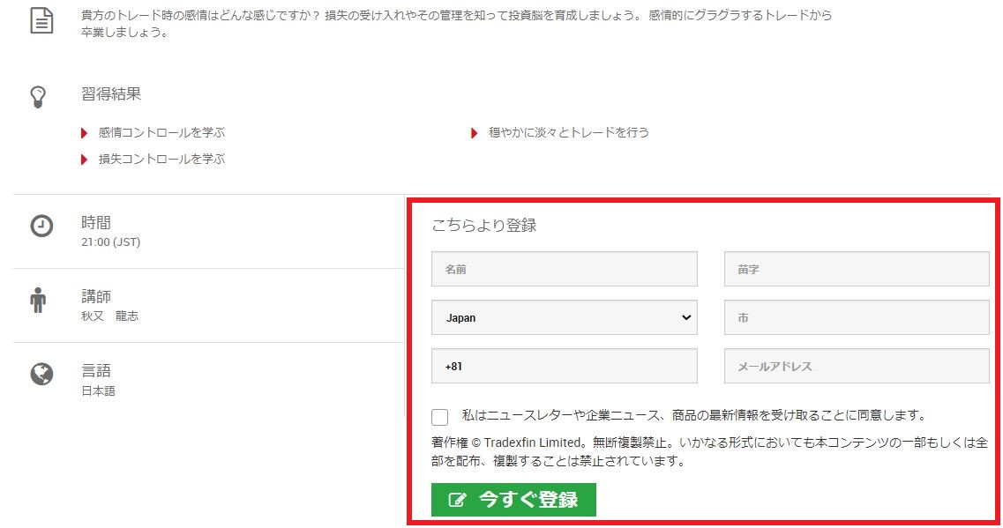The image size is (1003, 528).
Task: Focus the 名前 first name field
Action: 564,269
